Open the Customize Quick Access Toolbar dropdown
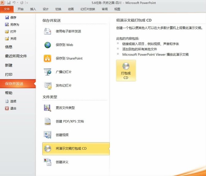 click(27, 3)
